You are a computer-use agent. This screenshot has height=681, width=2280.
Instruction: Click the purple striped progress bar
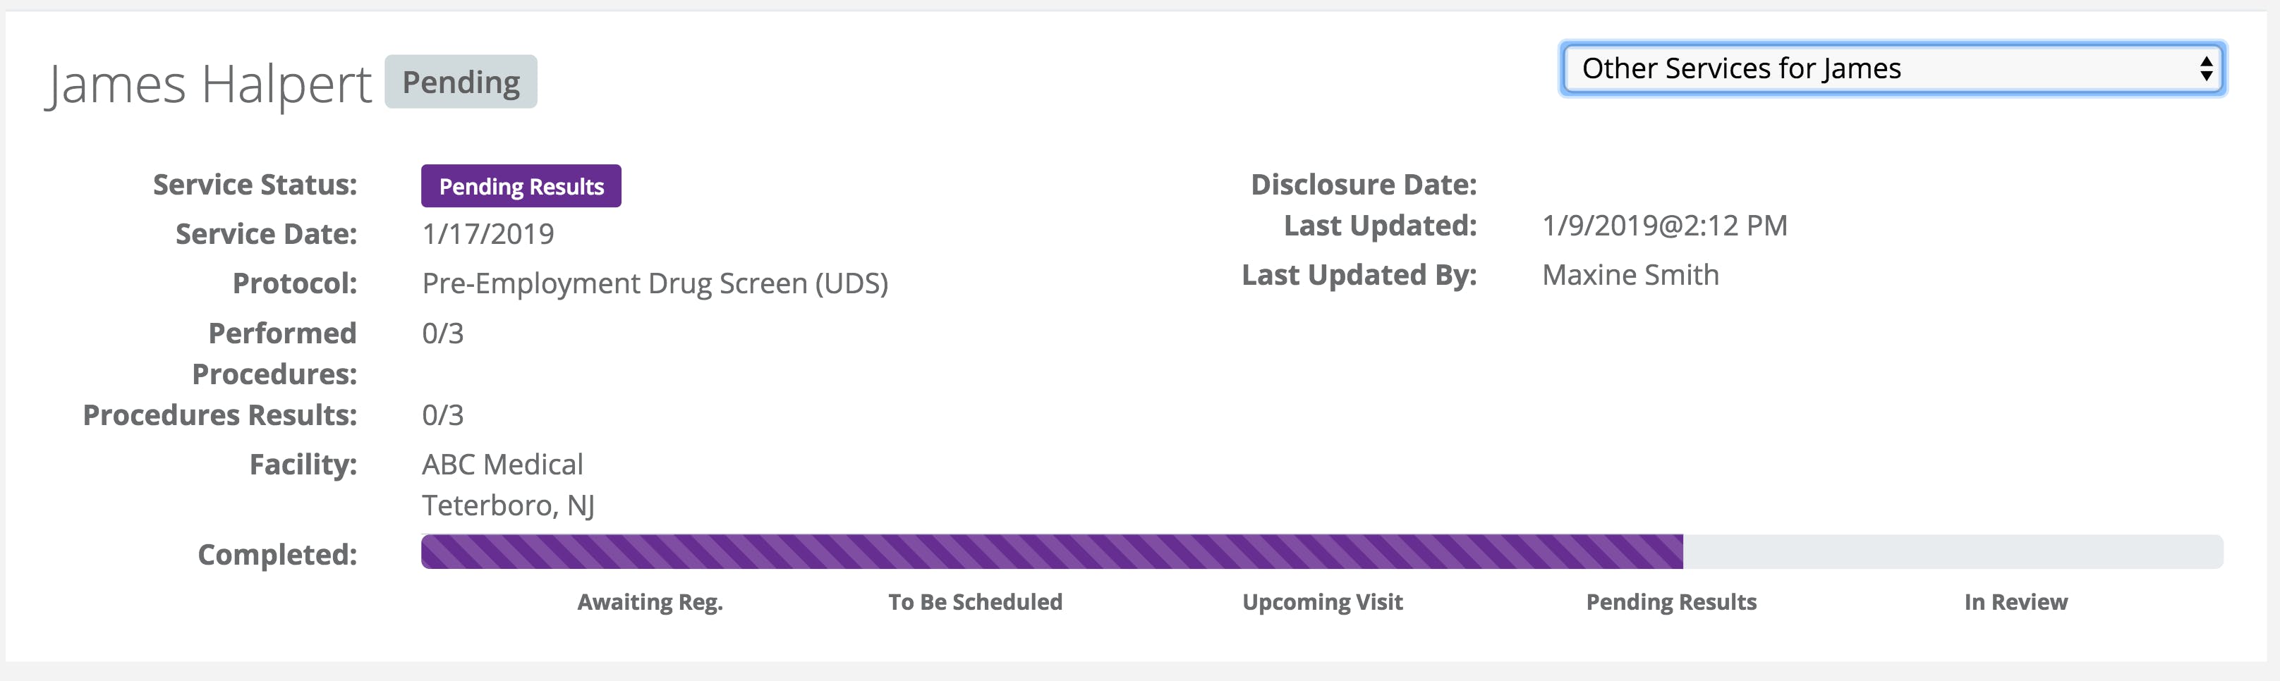tap(1052, 552)
